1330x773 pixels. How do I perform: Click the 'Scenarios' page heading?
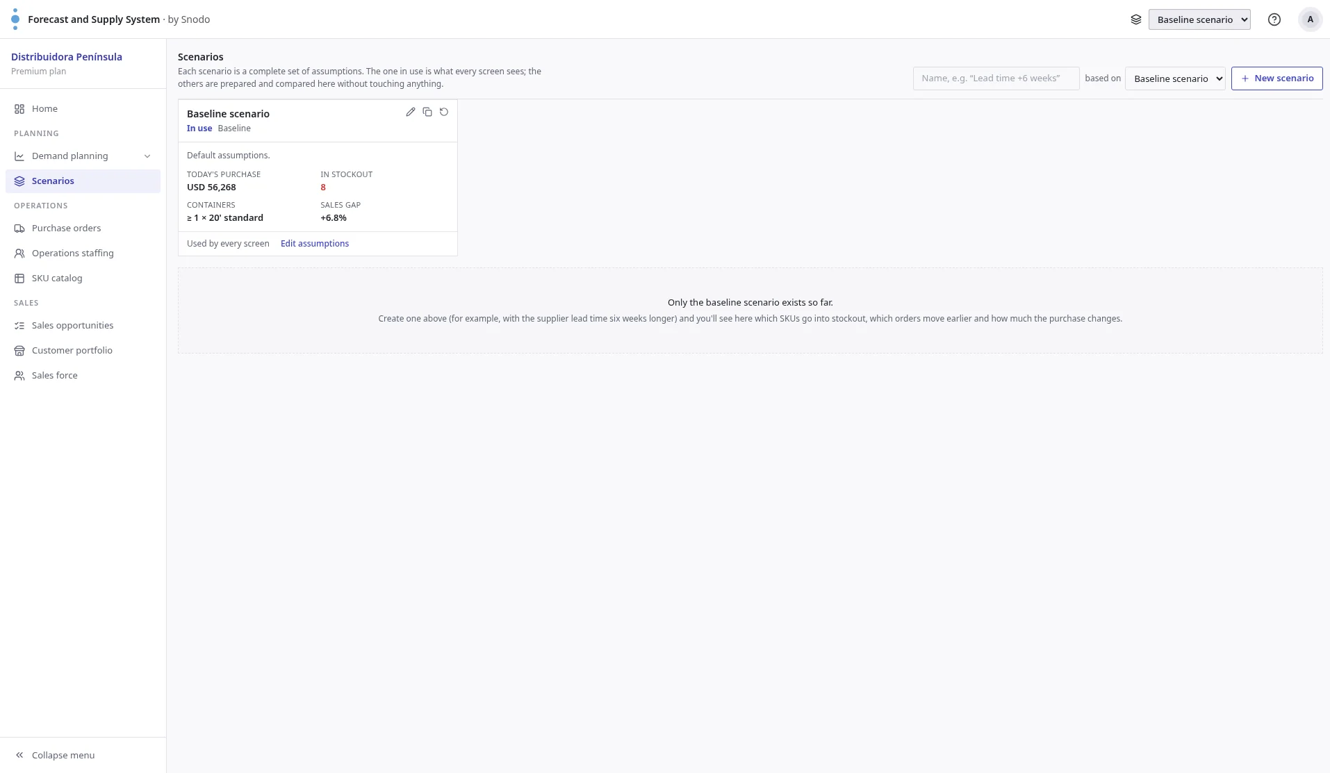point(201,57)
